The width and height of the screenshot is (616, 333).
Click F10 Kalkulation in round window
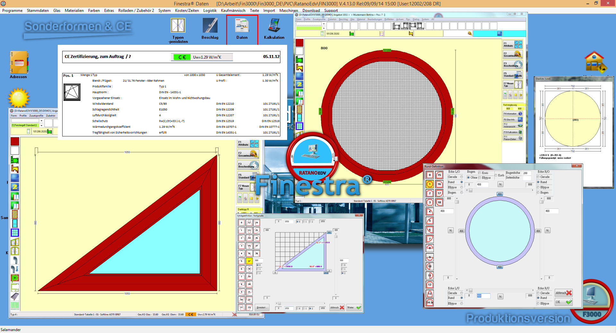pyautogui.click(x=513, y=132)
